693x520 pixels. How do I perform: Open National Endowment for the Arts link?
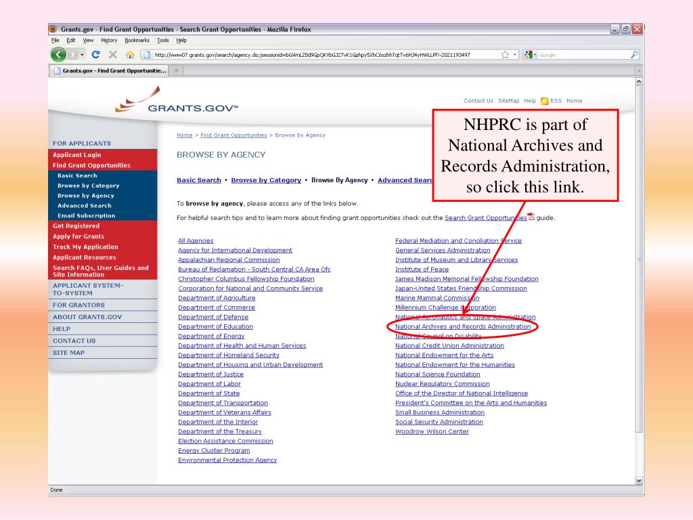444,355
